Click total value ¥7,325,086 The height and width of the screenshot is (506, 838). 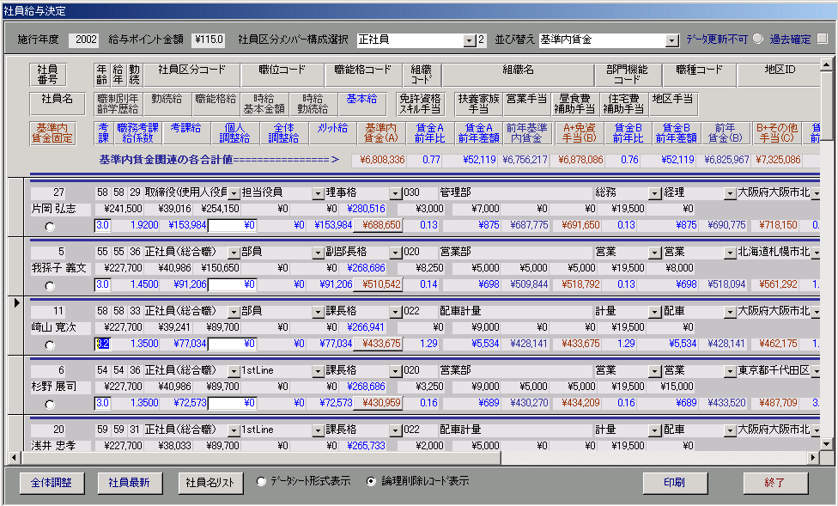coord(775,160)
